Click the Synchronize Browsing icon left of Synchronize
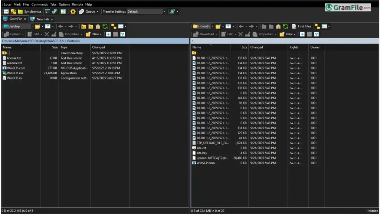This screenshot has width=380, height=214. (x=13, y=12)
